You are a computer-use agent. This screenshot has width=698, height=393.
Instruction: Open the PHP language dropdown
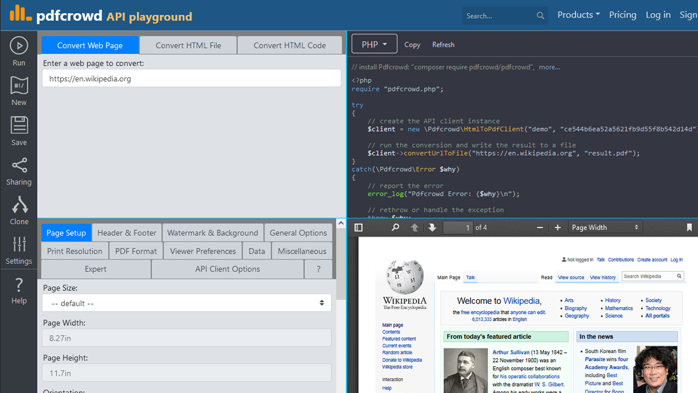[374, 44]
